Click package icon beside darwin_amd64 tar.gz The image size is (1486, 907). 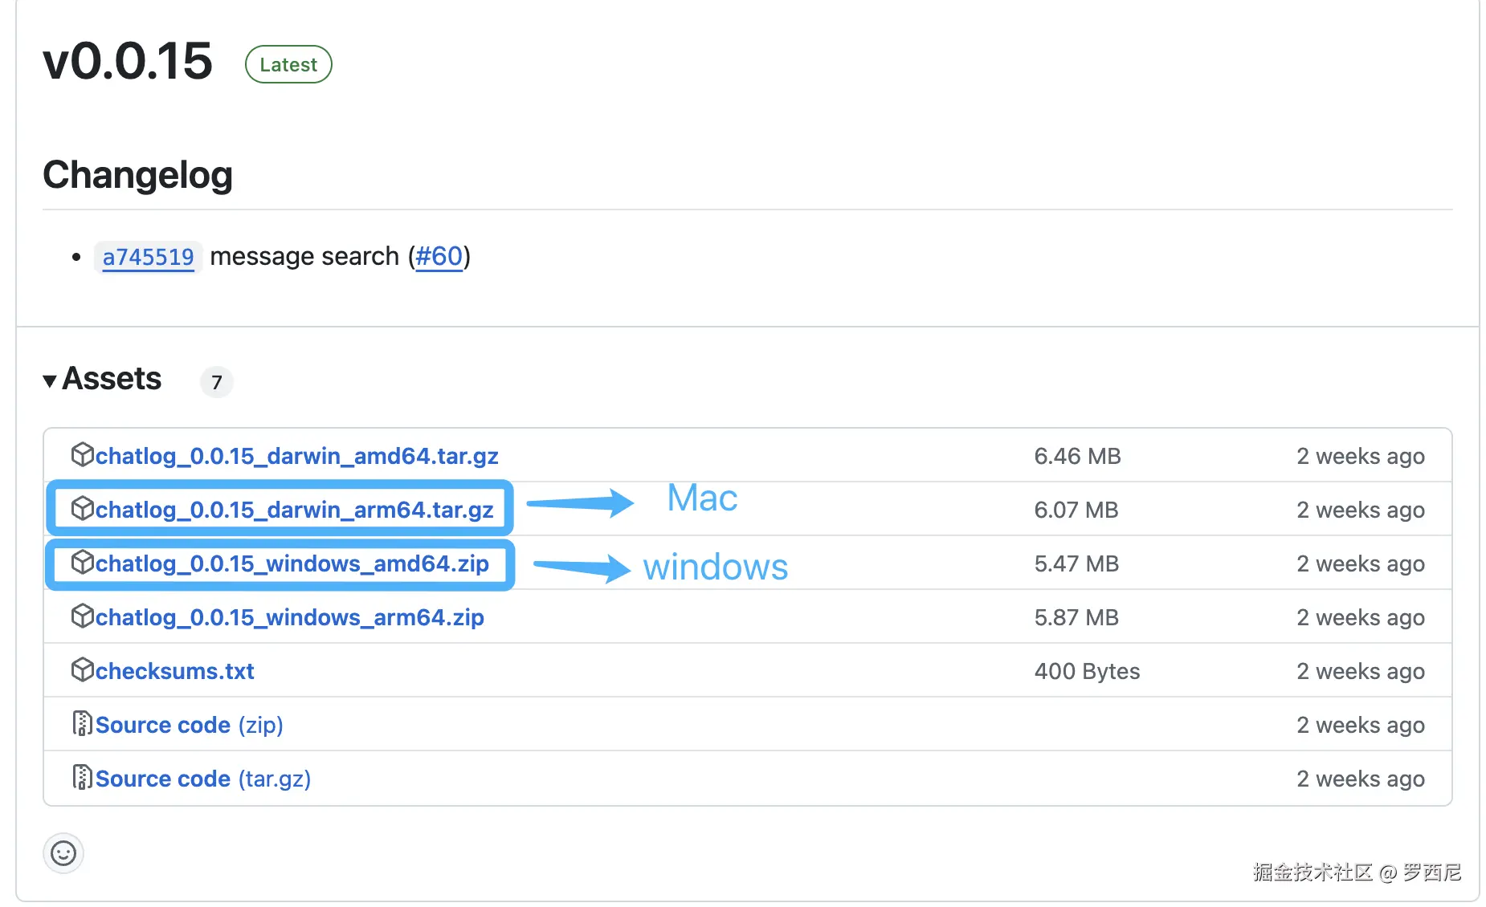[82, 454]
